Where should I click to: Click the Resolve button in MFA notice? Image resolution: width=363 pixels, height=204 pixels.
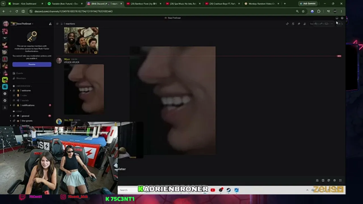coord(32,65)
